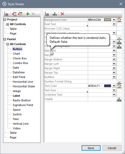Viewport: 125px width, 154px height.
Task: Collapse All Controls under Pastel
Action: tap(8, 44)
